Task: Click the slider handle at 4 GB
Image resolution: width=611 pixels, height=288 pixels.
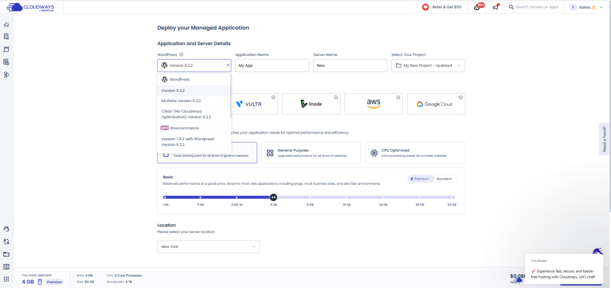Action: (273, 197)
